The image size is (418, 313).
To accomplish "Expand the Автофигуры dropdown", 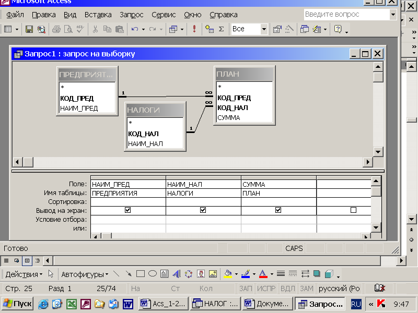I will pos(85,274).
